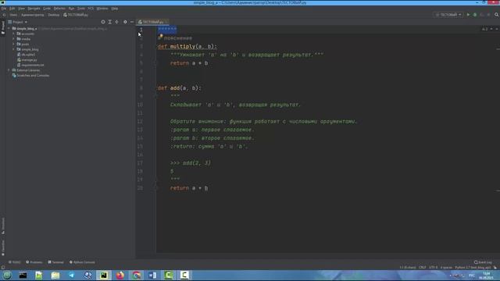Open the Navigate menu

(34, 9)
